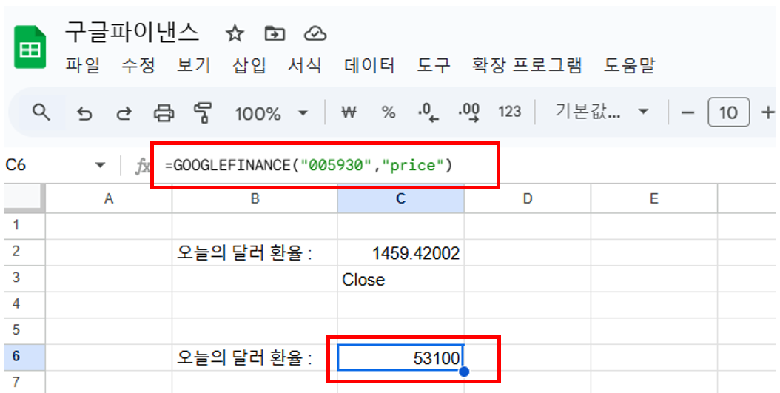This screenshot has height=393, width=780.
Task: Check the cloud save status icon
Action: [315, 34]
